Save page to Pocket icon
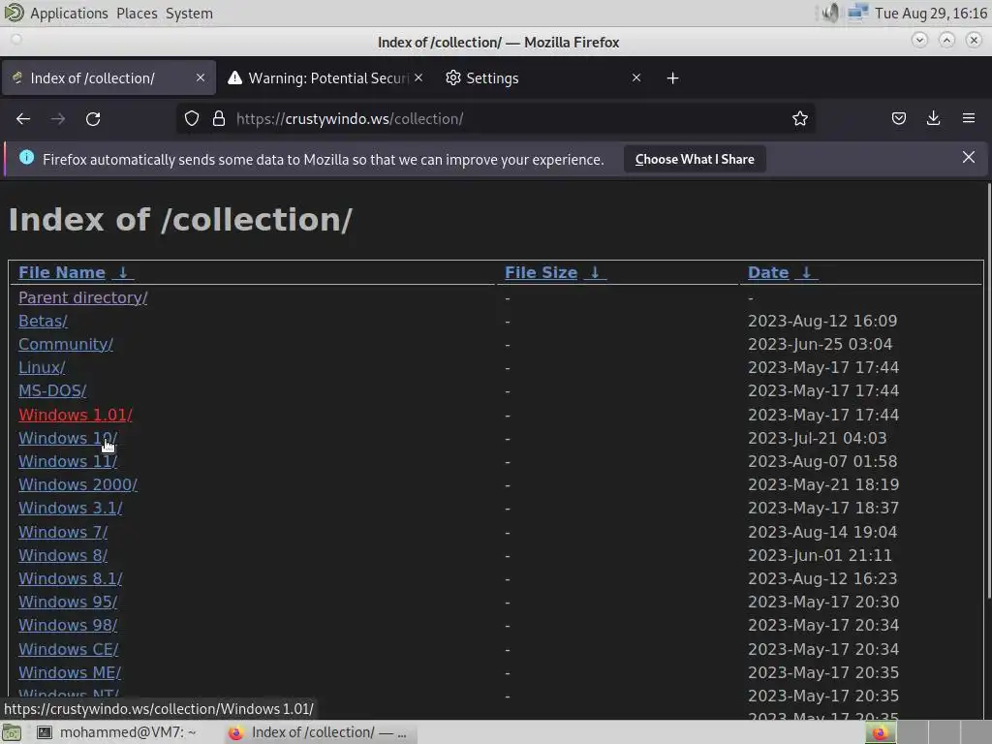 click(898, 118)
